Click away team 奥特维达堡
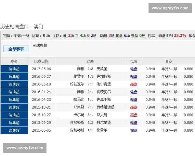 click(x=105, y=107)
